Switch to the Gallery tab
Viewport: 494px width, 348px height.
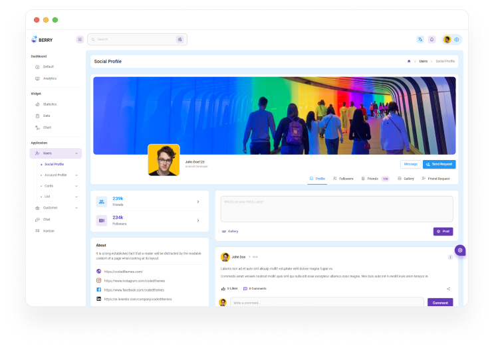coord(406,179)
